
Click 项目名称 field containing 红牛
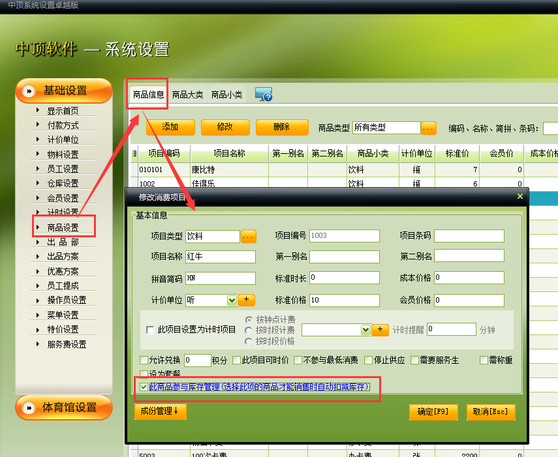pos(221,257)
